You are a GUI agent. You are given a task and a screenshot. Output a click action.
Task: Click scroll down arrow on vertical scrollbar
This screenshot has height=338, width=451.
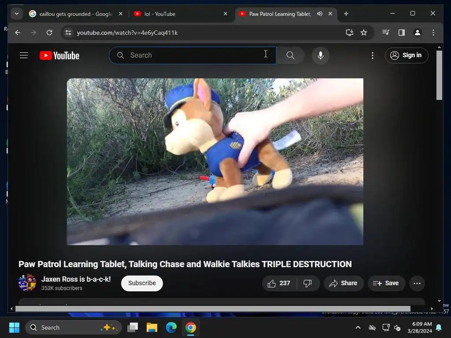pos(439,301)
